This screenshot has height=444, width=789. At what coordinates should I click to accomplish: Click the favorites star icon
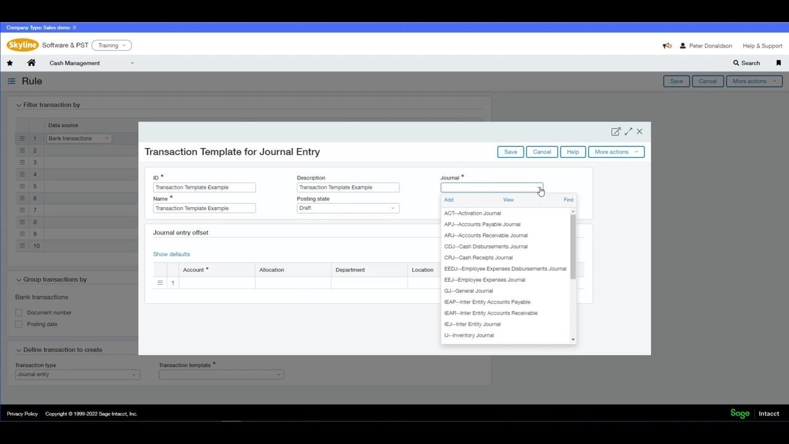click(10, 63)
